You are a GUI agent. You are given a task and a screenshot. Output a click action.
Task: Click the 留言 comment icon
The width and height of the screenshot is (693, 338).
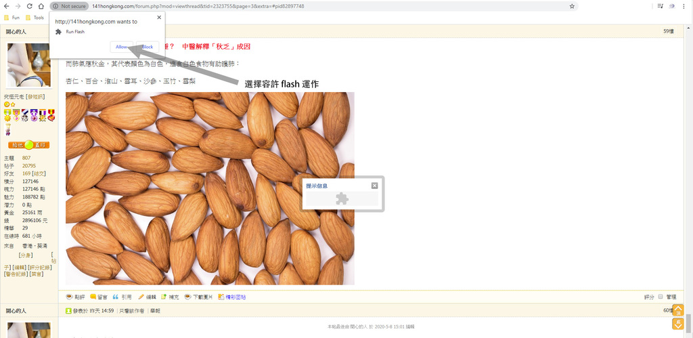(x=93, y=297)
